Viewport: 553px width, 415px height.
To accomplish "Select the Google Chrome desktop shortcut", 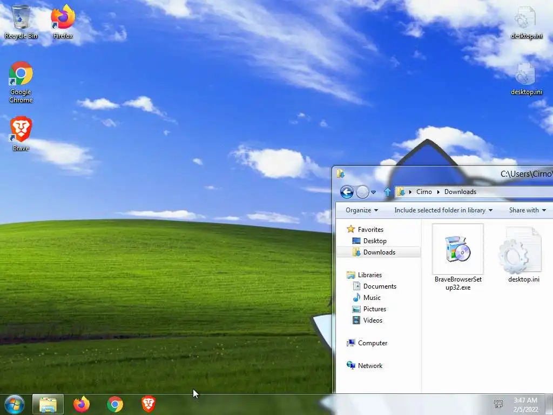I will [21, 82].
